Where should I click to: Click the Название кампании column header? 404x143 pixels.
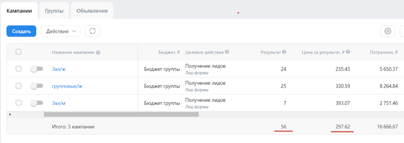coord(73,52)
